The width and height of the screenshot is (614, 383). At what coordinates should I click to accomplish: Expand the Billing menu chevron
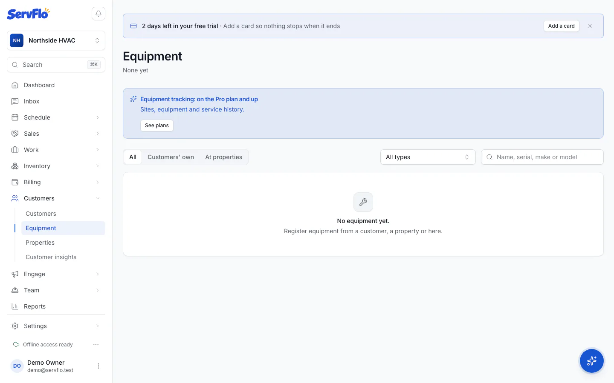tap(98, 182)
